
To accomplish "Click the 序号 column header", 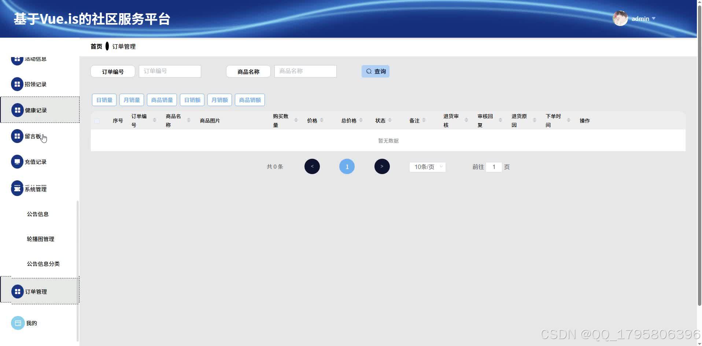I will (118, 120).
